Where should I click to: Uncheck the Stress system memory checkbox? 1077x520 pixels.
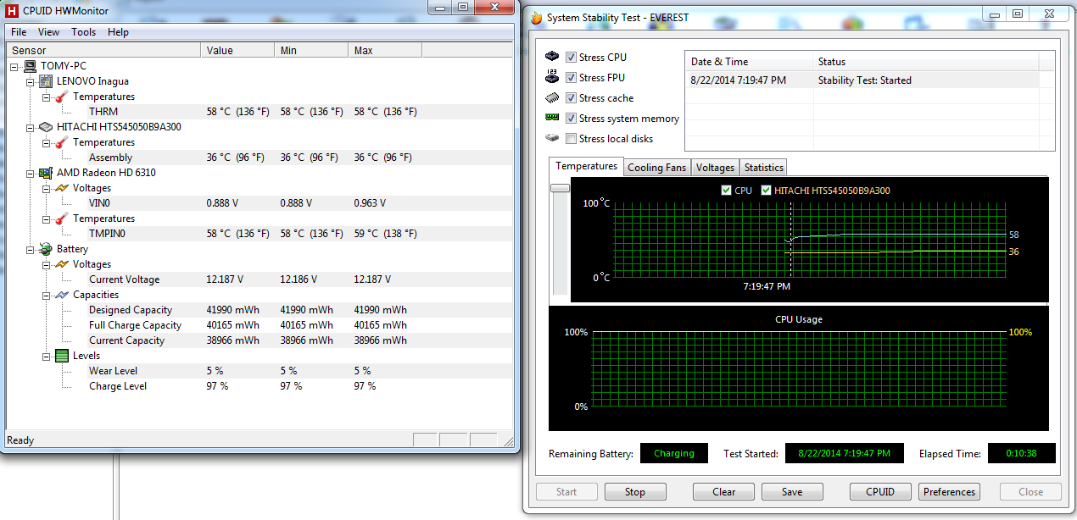pos(572,118)
